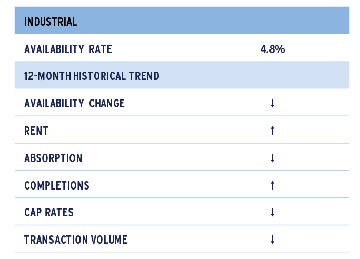Click the COMPLETIONS row label
The height and width of the screenshot is (259, 360).
57,185
